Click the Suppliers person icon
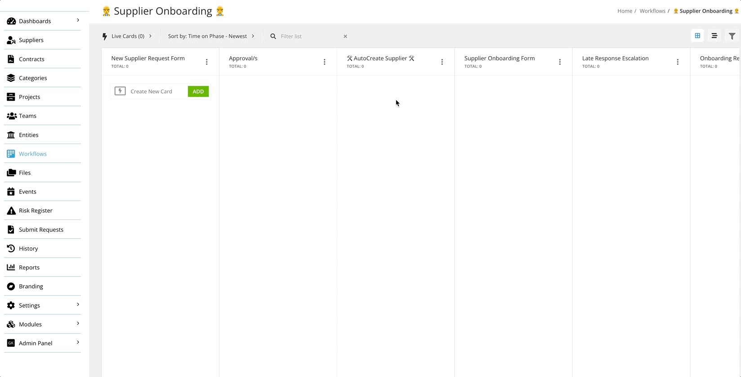Viewport: 741px width, 377px height. (x=11, y=40)
